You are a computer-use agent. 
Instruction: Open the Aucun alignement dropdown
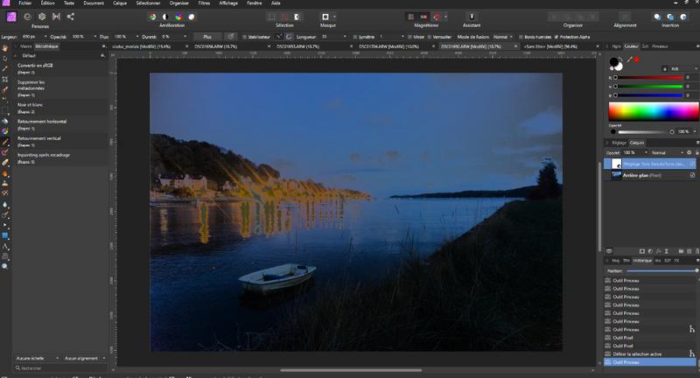[x=85, y=358]
